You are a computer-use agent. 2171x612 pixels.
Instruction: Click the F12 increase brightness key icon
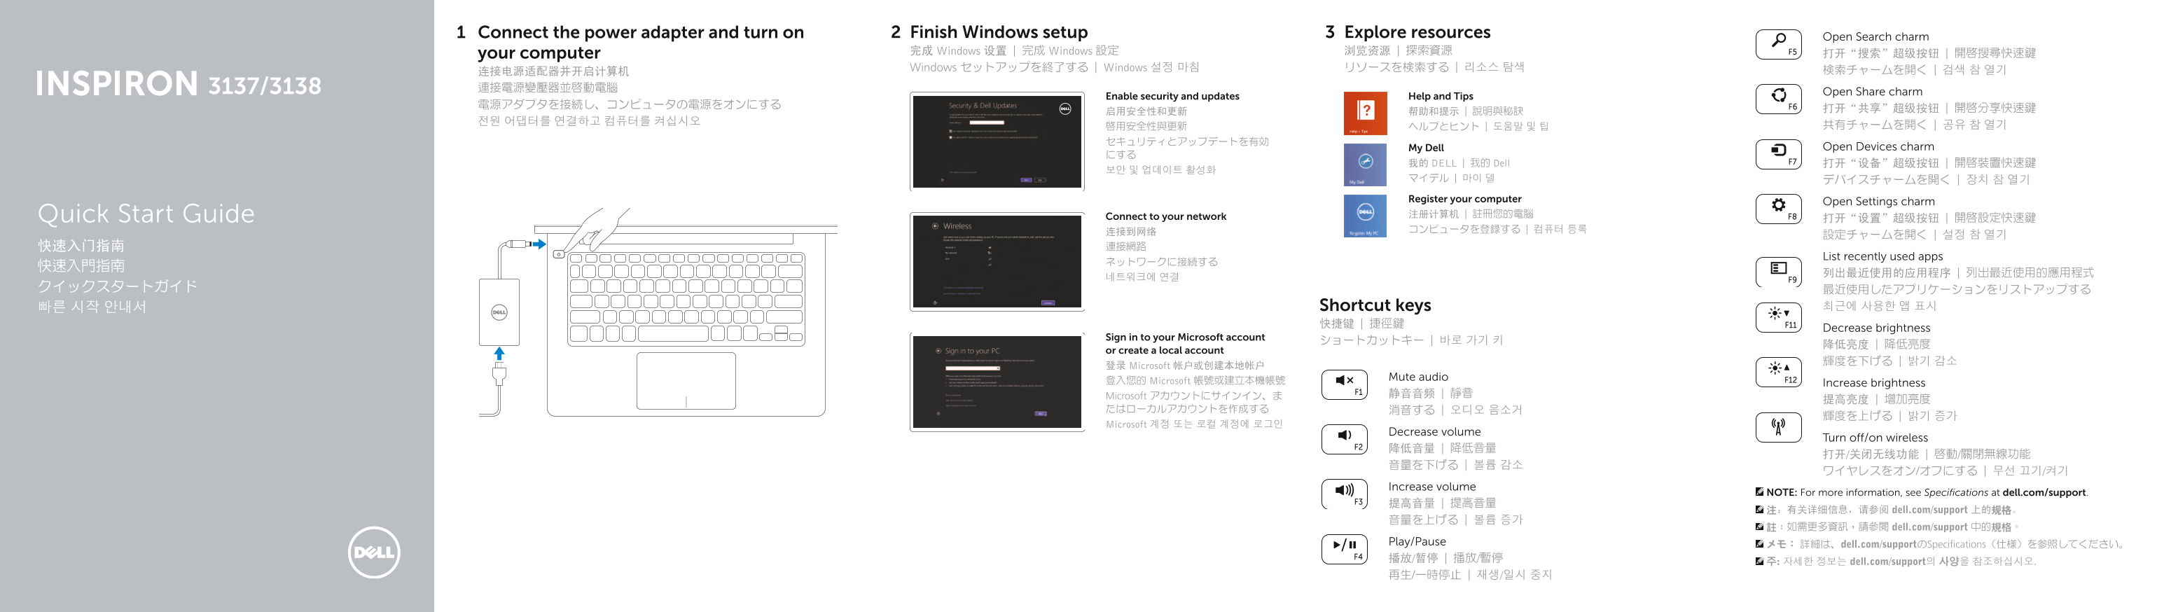coord(1778,373)
